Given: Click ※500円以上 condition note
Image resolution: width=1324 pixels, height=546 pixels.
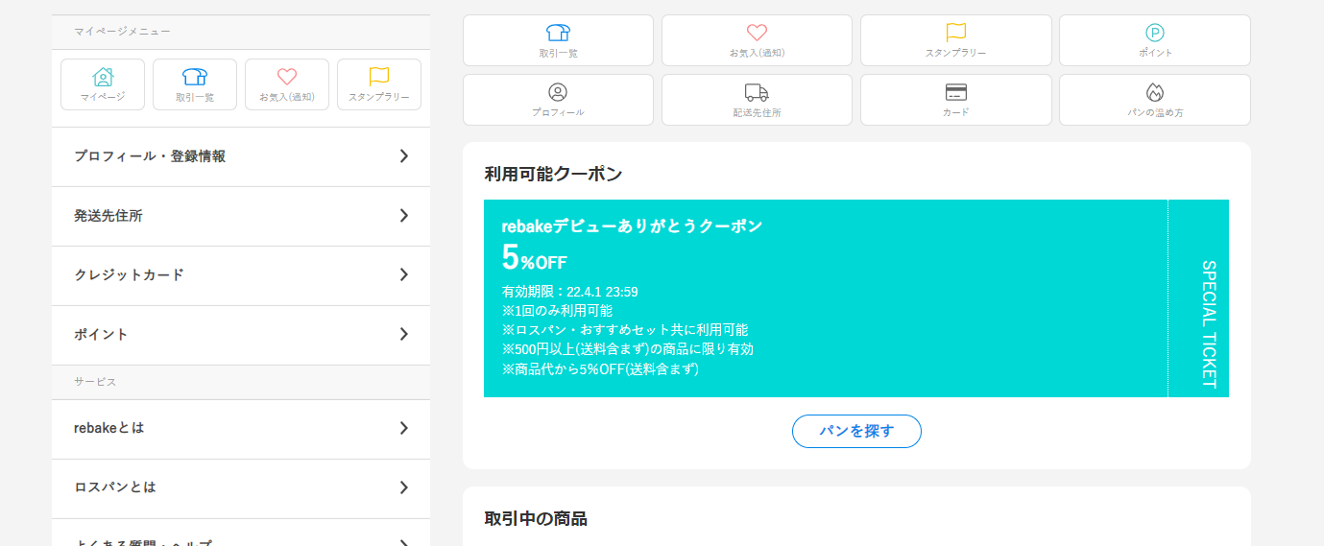Looking at the screenshot, I should tap(627, 349).
